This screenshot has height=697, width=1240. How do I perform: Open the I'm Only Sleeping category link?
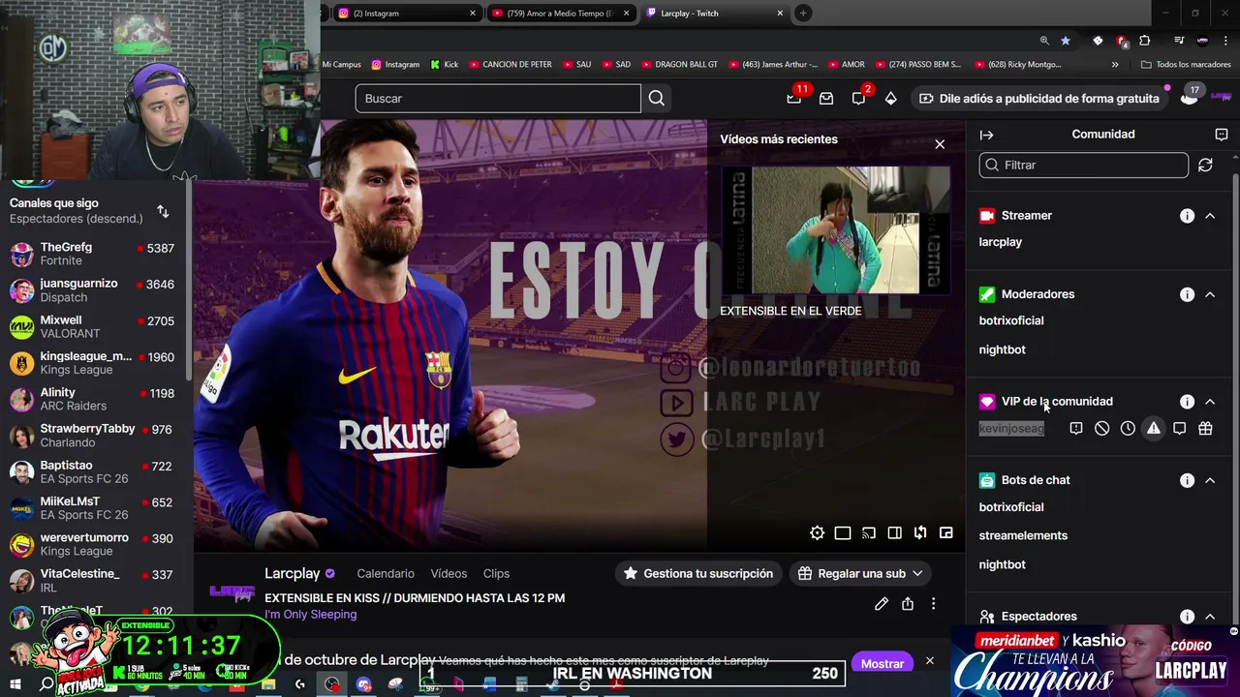(310, 615)
